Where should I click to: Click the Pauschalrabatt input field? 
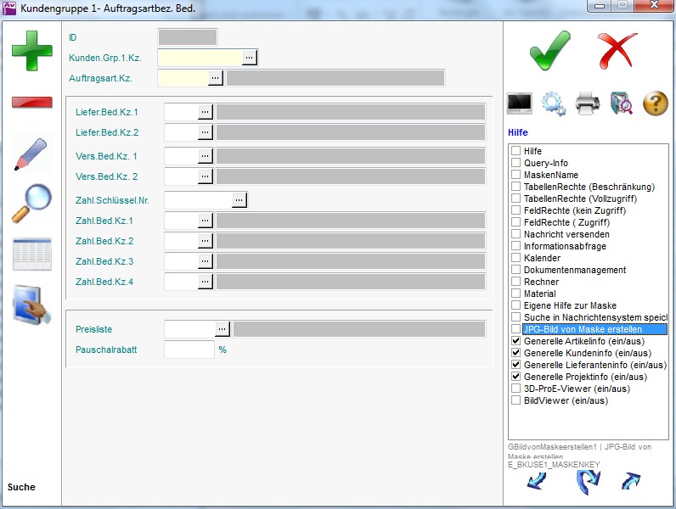189,350
